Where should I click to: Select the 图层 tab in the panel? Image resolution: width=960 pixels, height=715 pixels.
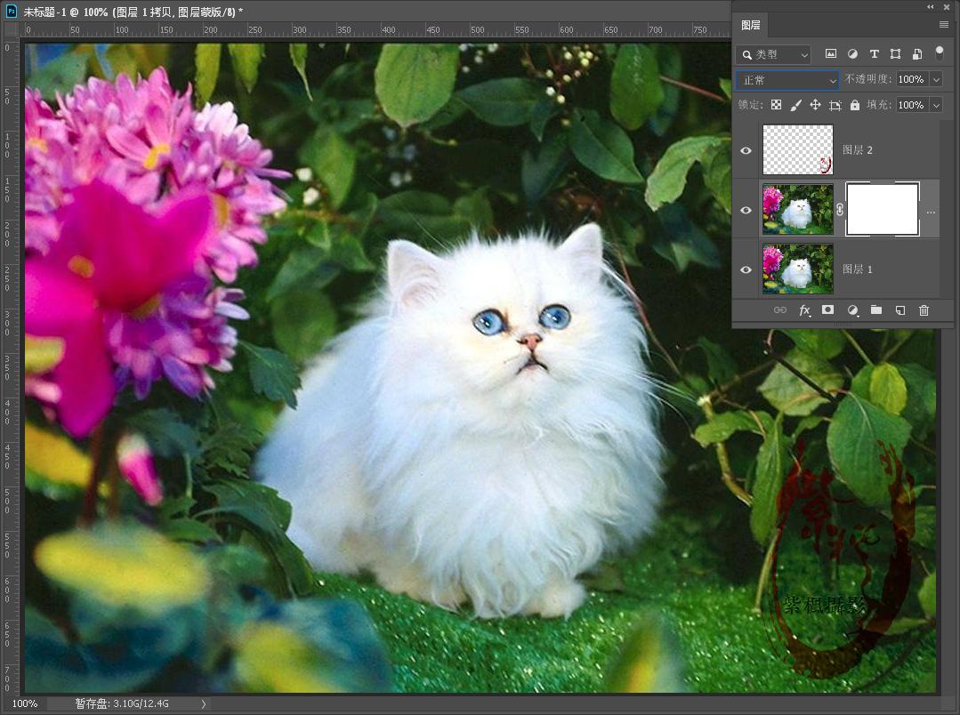750,25
